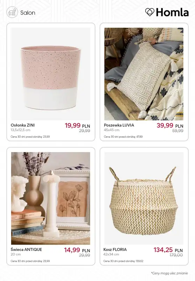This screenshot has height=281, width=195.
Task: Click the crossed-out 179,00 old price
Action: click(x=176, y=255)
